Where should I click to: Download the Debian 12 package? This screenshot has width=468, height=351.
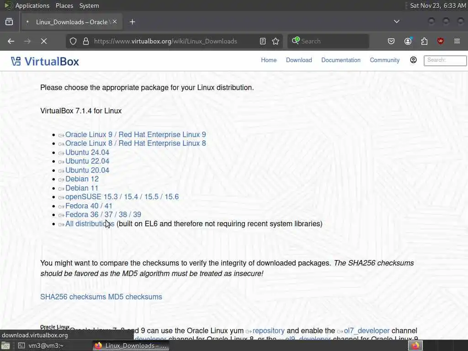click(x=82, y=179)
